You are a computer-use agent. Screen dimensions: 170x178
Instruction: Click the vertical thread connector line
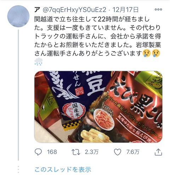tap(18, 95)
